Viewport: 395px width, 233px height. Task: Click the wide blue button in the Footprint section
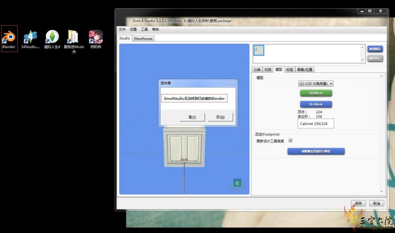pos(316,151)
